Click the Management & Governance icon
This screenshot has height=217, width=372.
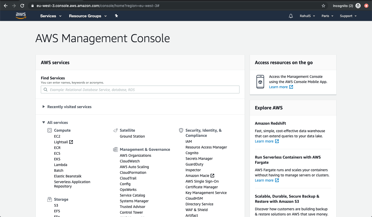(115, 149)
